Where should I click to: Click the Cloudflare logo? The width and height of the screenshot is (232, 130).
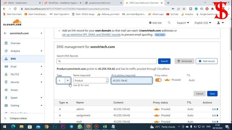point(12,22)
